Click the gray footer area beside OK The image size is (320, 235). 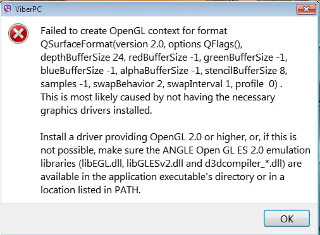pyautogui.click(x=131, y=219)
